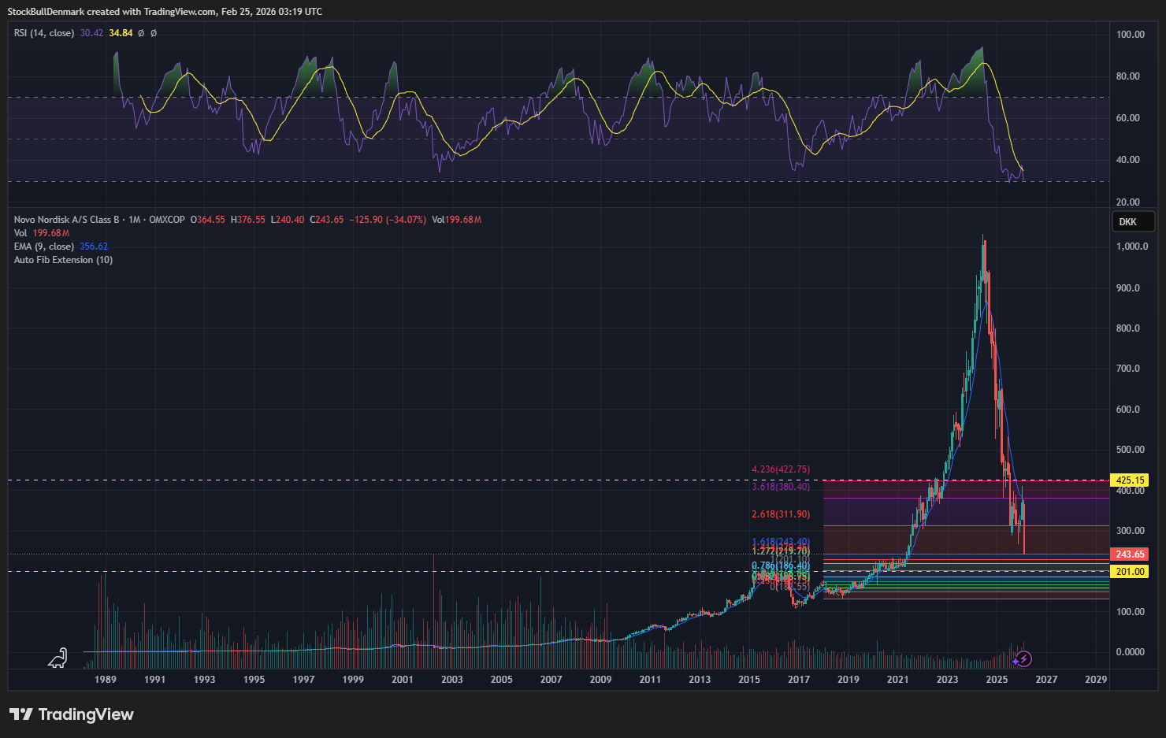
Task: Click the 1M interval in the symbol legend
Action: point(135,220)
